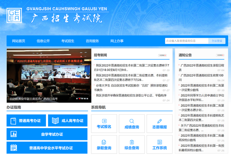Click the 自学考试办证 button
The image size is (231, 155).
[x=47, y=134]
